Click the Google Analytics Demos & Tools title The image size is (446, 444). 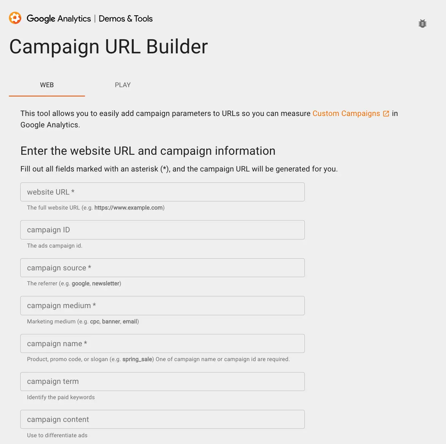click(x=90, y=18)
